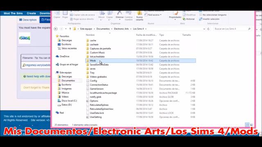Select the UserSetting file
The width and height of the screenshot is (262, 147).
click(x=95, y=117)
